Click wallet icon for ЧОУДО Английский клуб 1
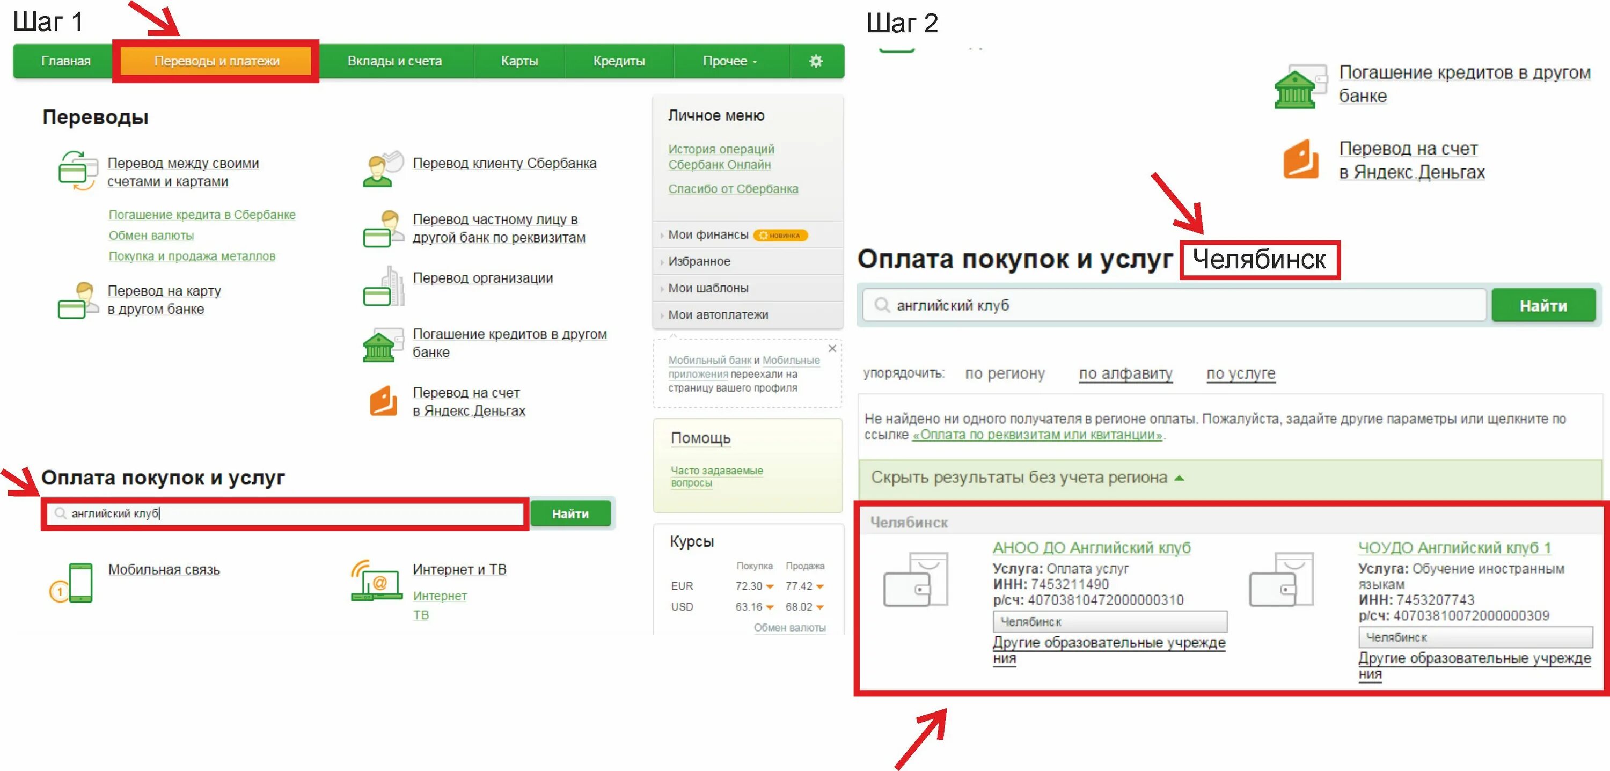Viewport: 1610px width, 771px height. point(1281,579)
